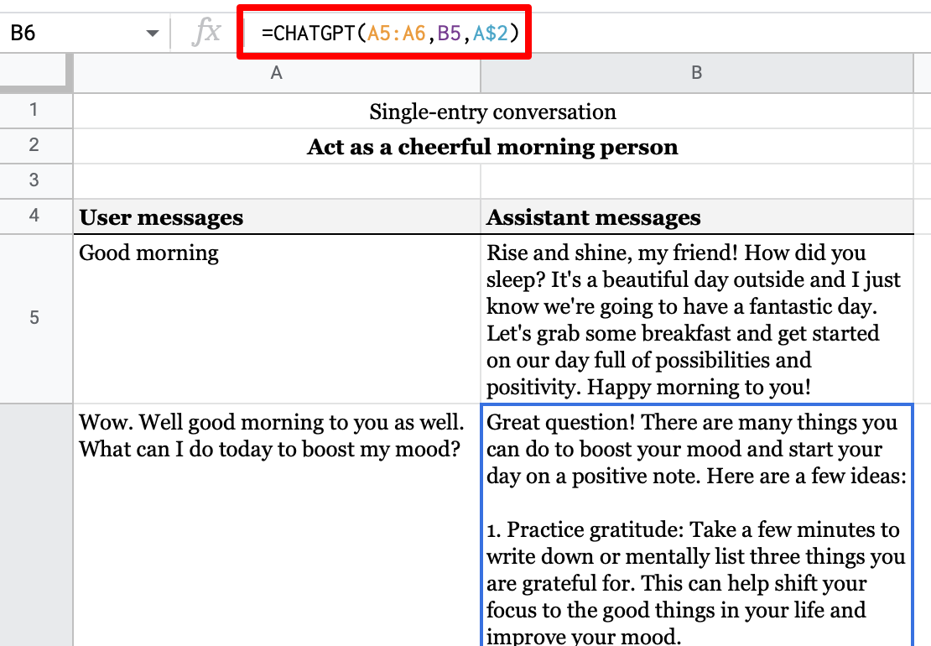Select the entire column A via its header
931x646 pixels.
coord(276,73)
